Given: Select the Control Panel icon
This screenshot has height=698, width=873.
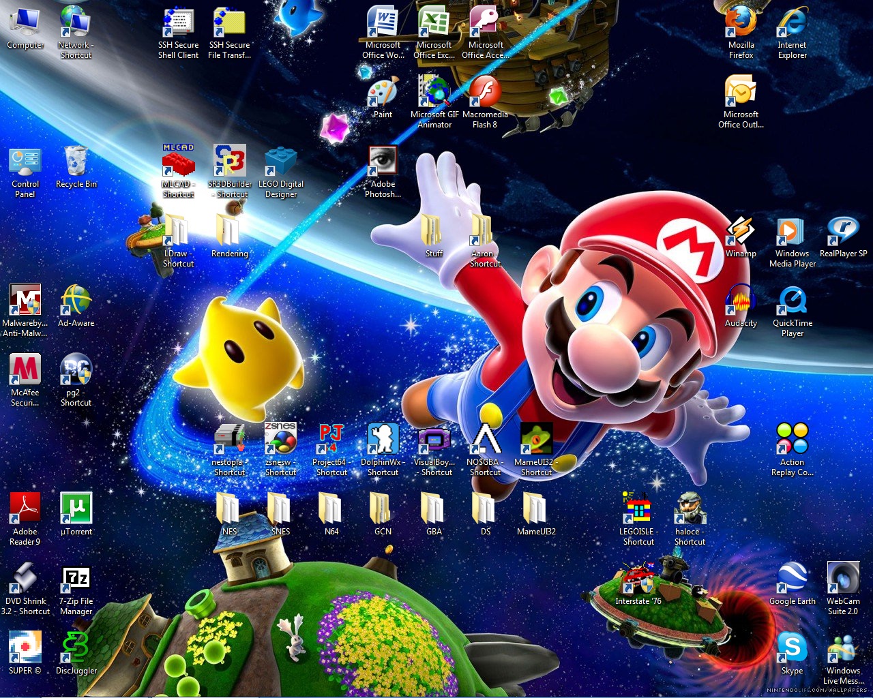Looking at the screenshot, I should point(25,162).
